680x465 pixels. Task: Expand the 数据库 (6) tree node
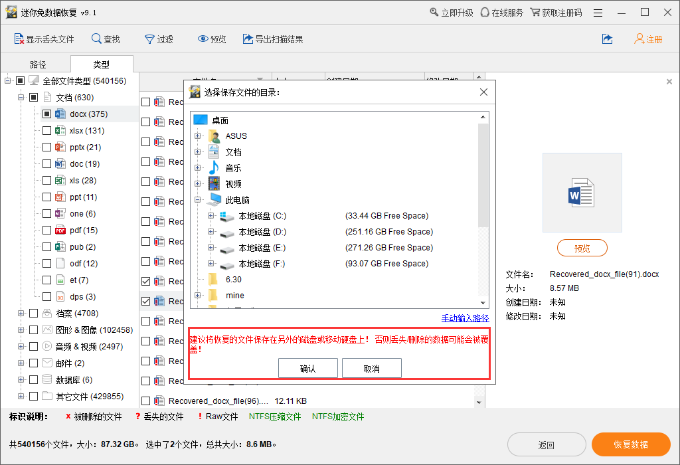[x=21, y=379]
